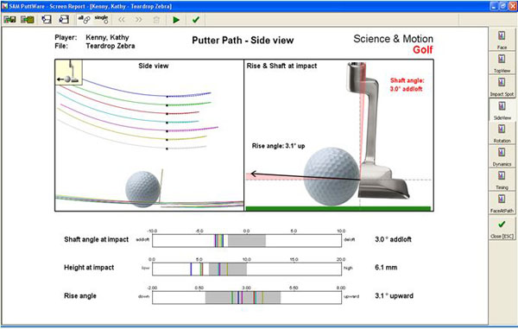
Task: Click the 'Putter Path - Side view' heading
Action: click(x=243, y=41)
